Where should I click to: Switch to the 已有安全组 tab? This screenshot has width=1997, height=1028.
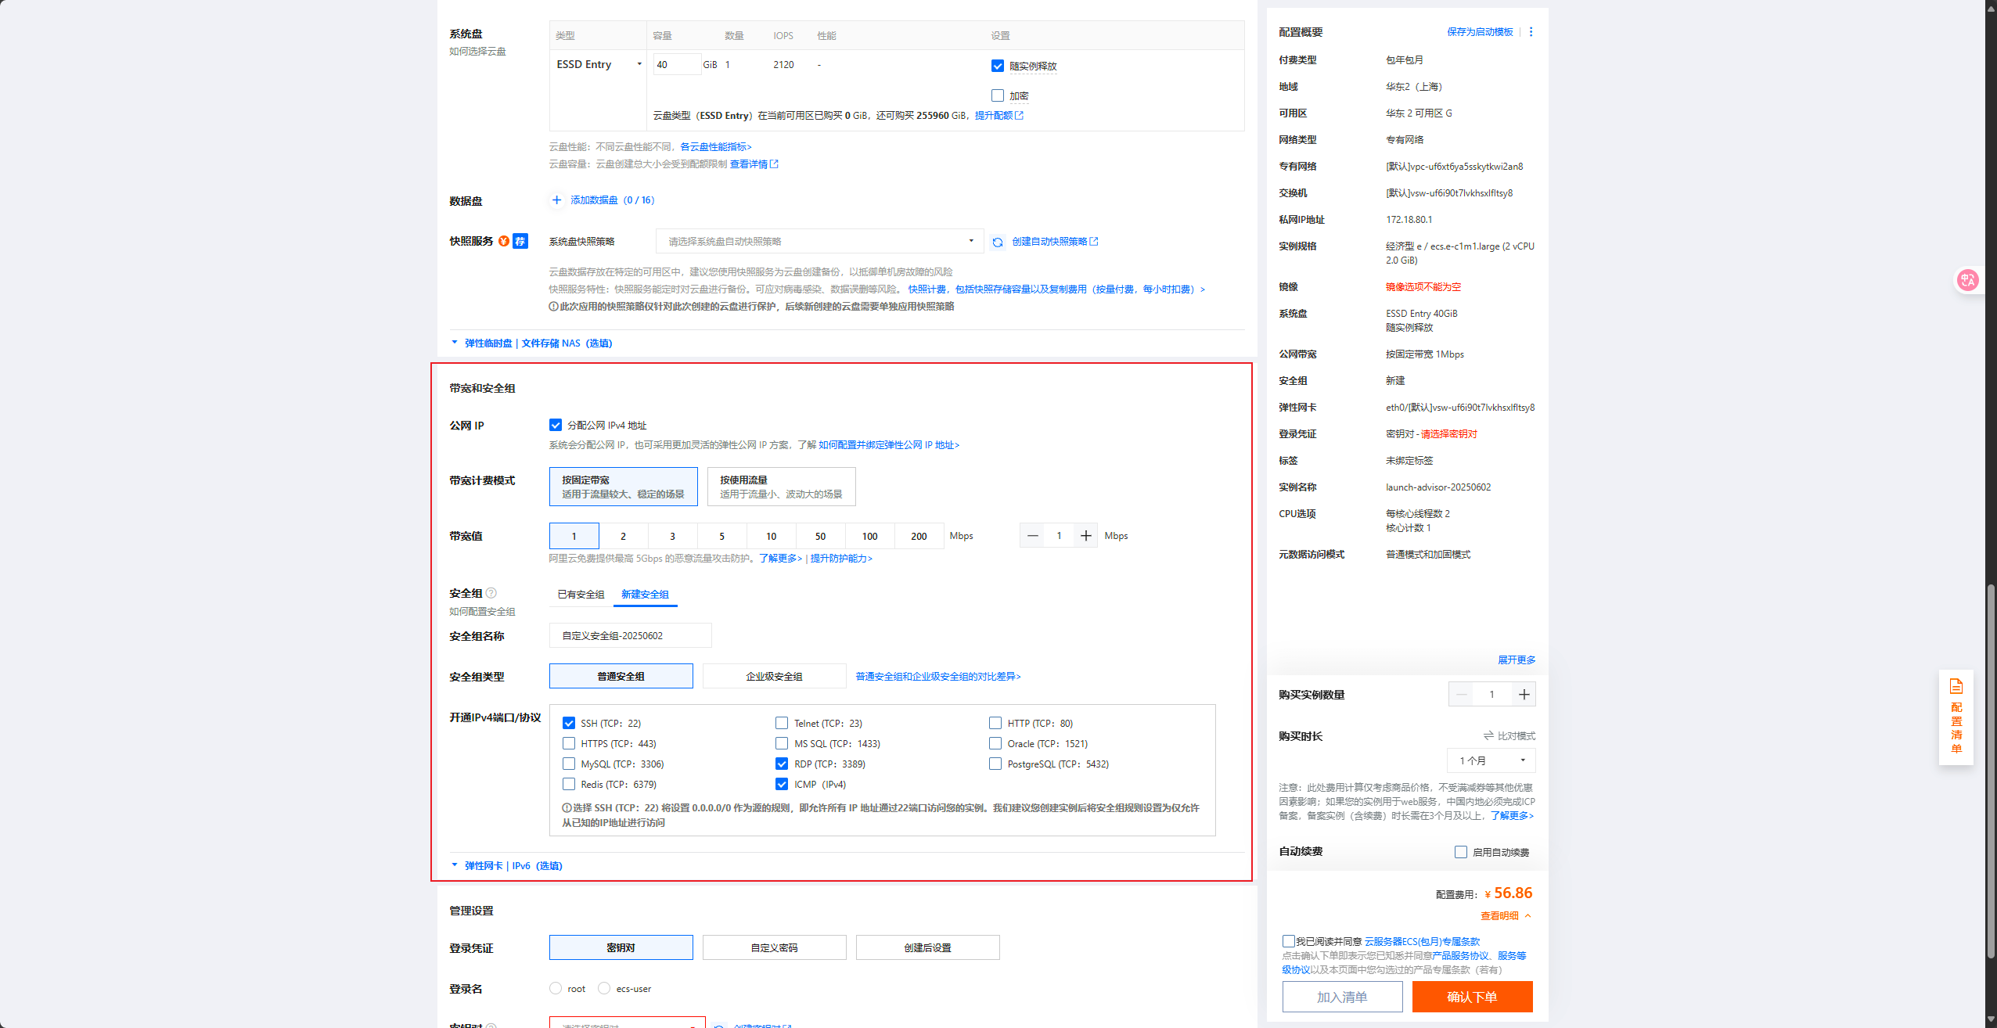click(581, 595)
